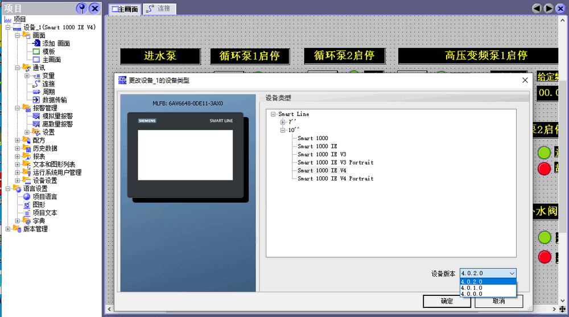Expand the 版本管理 node

pyautogui.click(x=8, y=229)
